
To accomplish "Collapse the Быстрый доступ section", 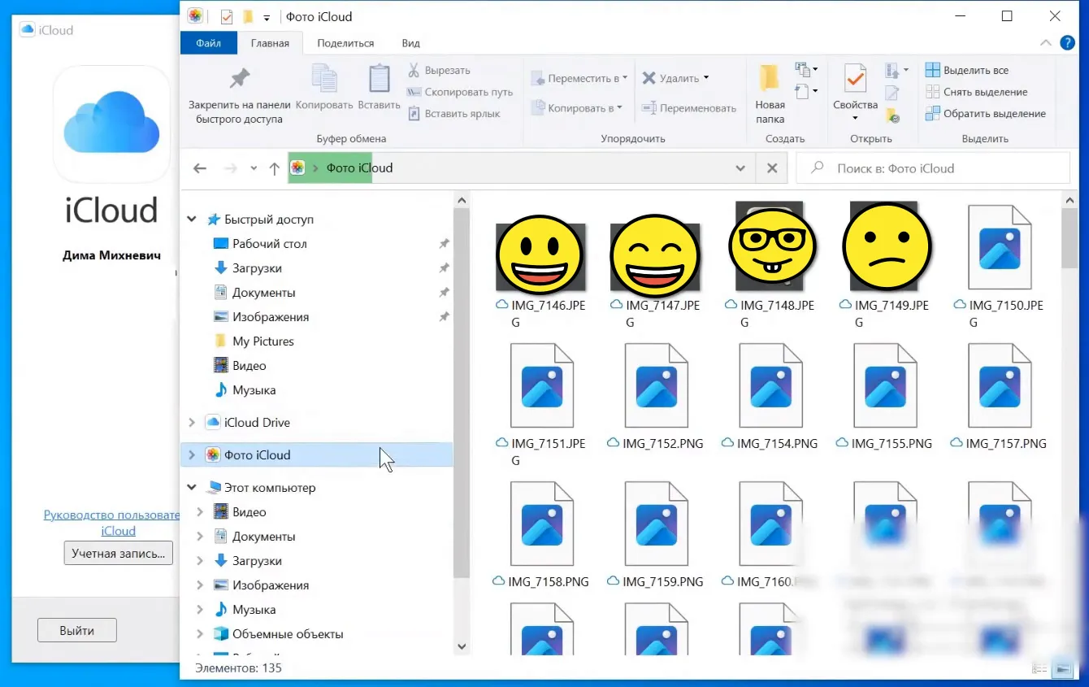I will [192, 219].
